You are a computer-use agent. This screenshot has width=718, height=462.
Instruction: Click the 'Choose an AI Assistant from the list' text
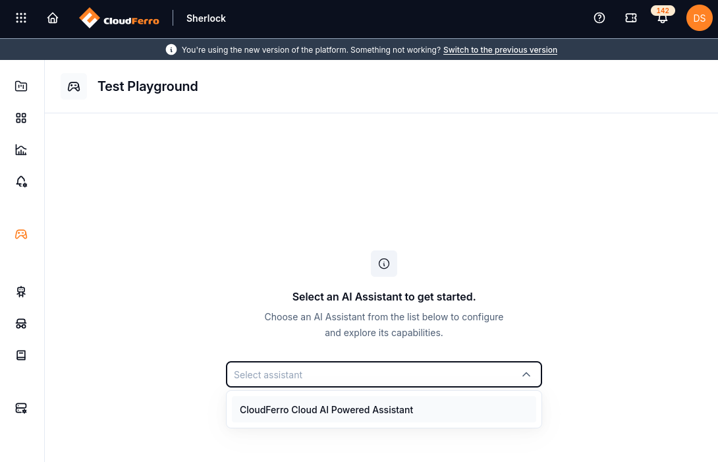[x=384, y=325]
